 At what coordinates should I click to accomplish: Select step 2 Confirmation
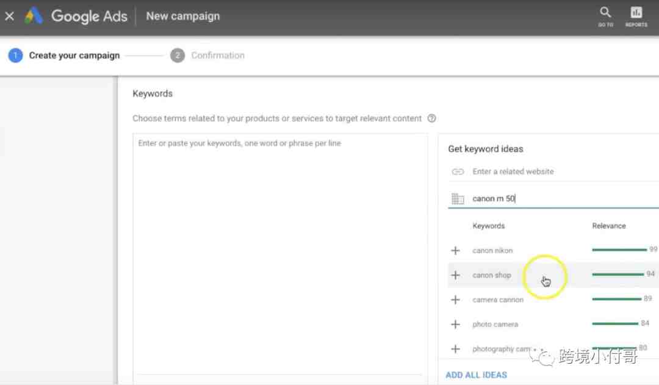(207, 56)
